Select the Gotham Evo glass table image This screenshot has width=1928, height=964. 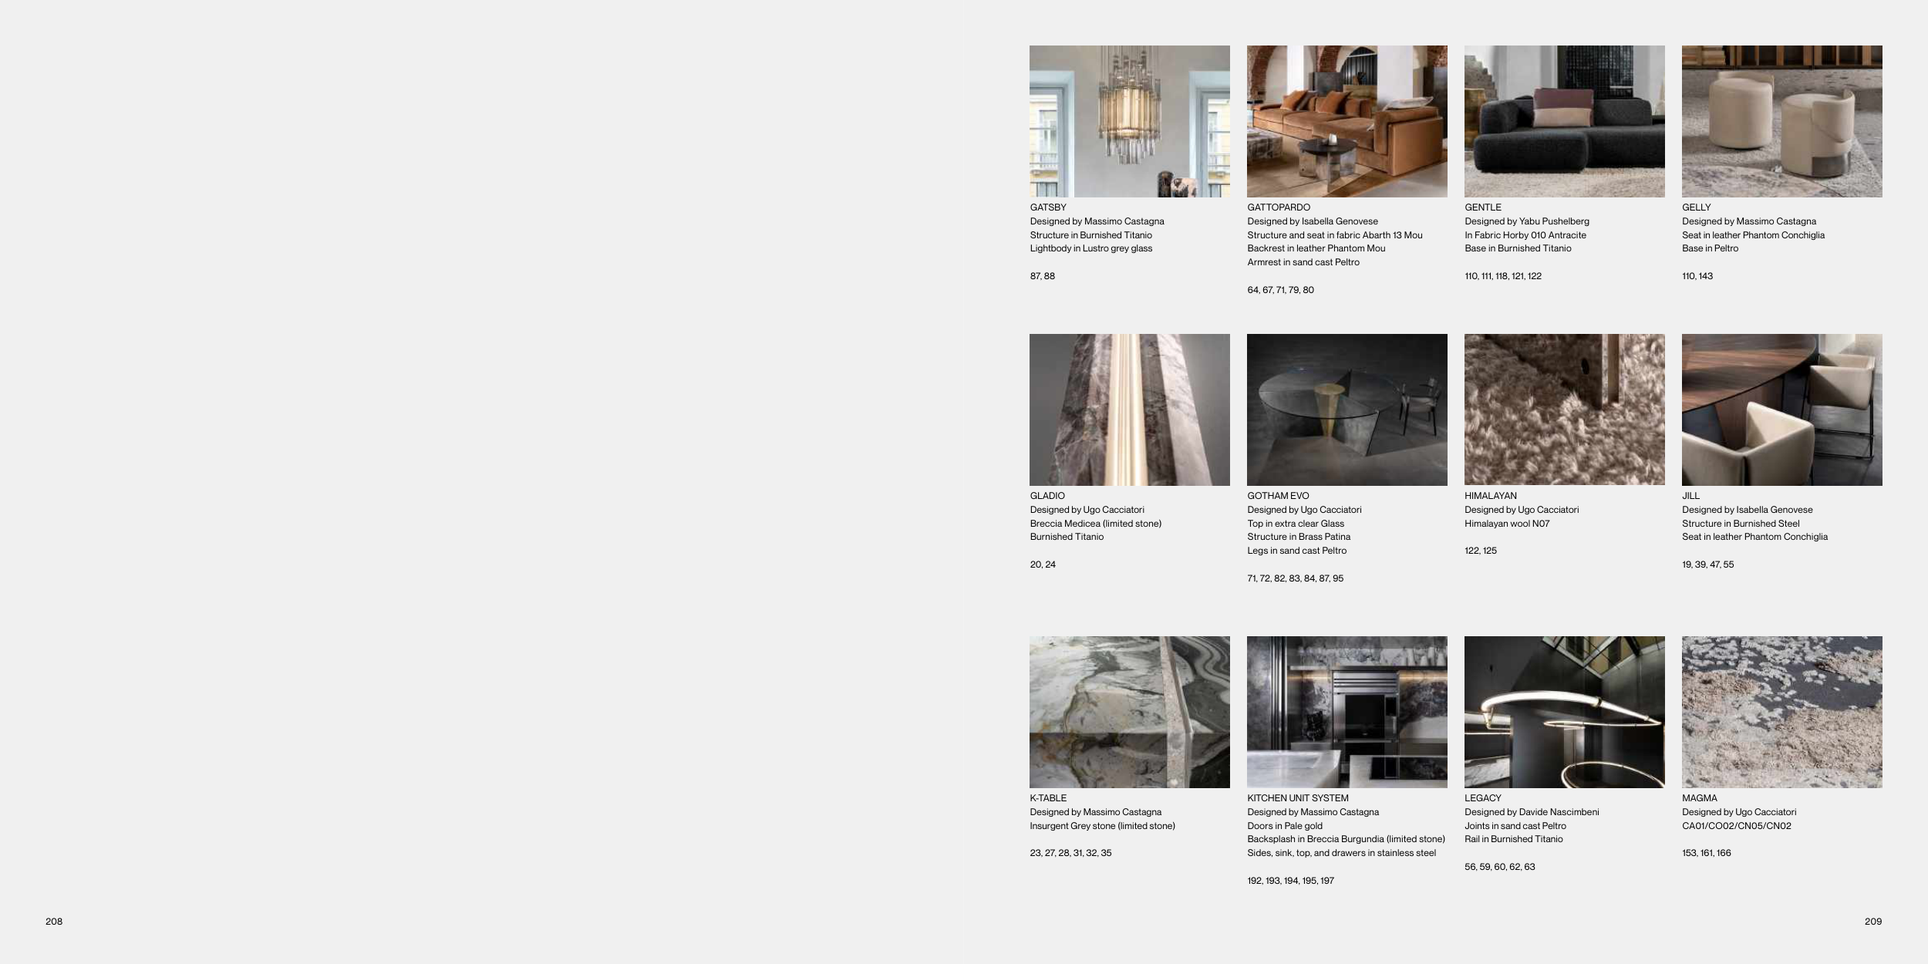click(x=1347, y=410)
